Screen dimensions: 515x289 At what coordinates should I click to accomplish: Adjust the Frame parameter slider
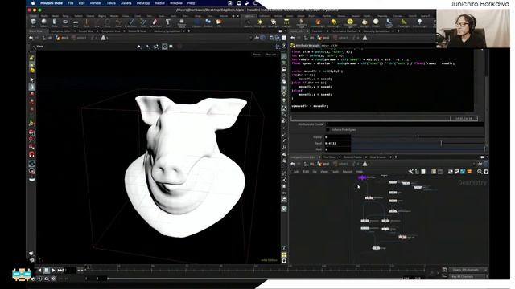[x=418, y=137]
